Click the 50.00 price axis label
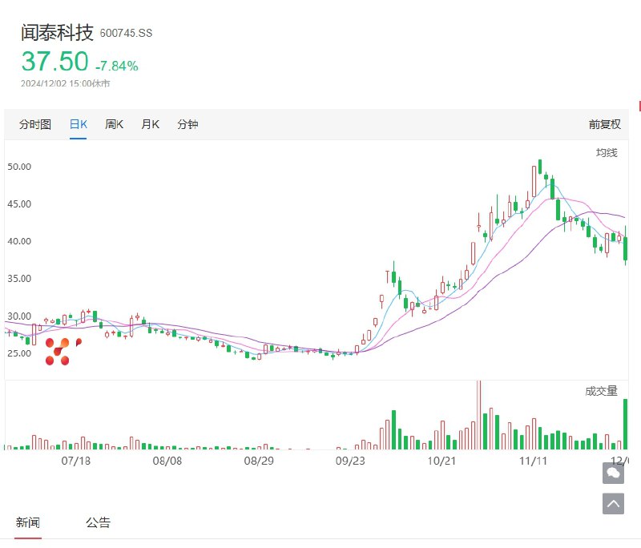Screen dimensions: 641x548 point(19,167)
